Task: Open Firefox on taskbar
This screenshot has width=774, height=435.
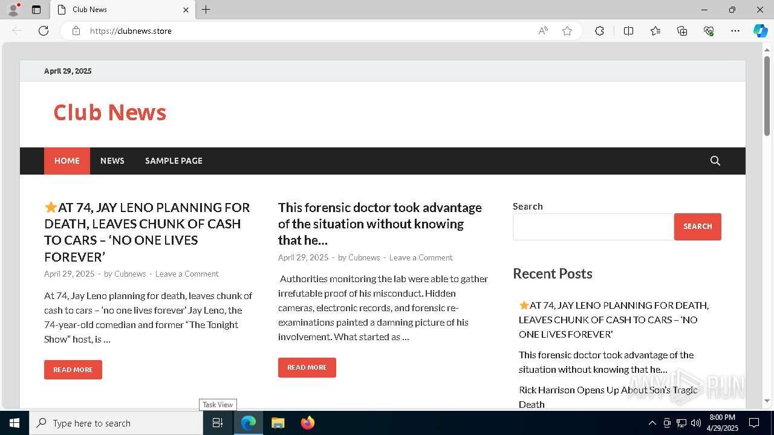Action: [x=308, y=423]
